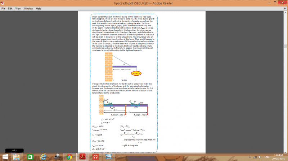
Task: Click the vertical scrollbar thumb
Action: click(285, 46)
